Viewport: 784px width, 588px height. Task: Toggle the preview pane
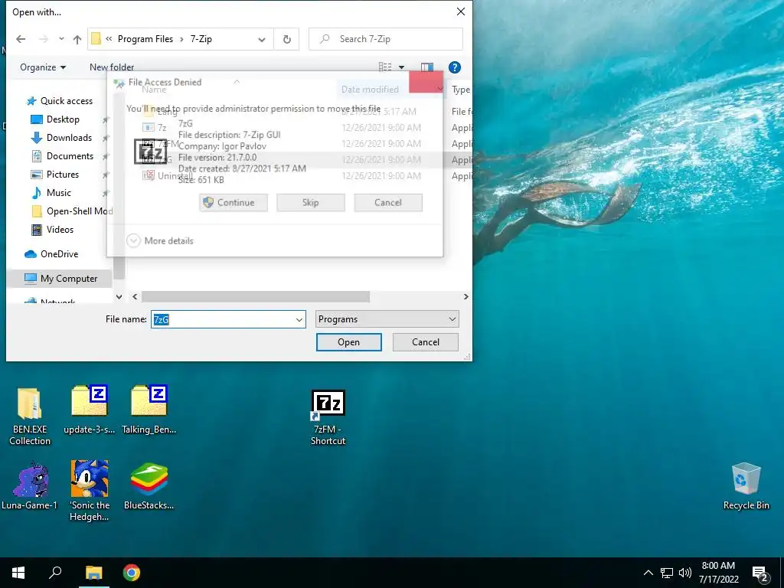[x=427, y=67]
